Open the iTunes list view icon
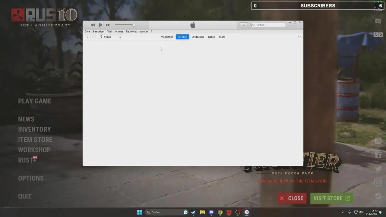Viewport: 386px width, 217px height. [x=244, y=25]
